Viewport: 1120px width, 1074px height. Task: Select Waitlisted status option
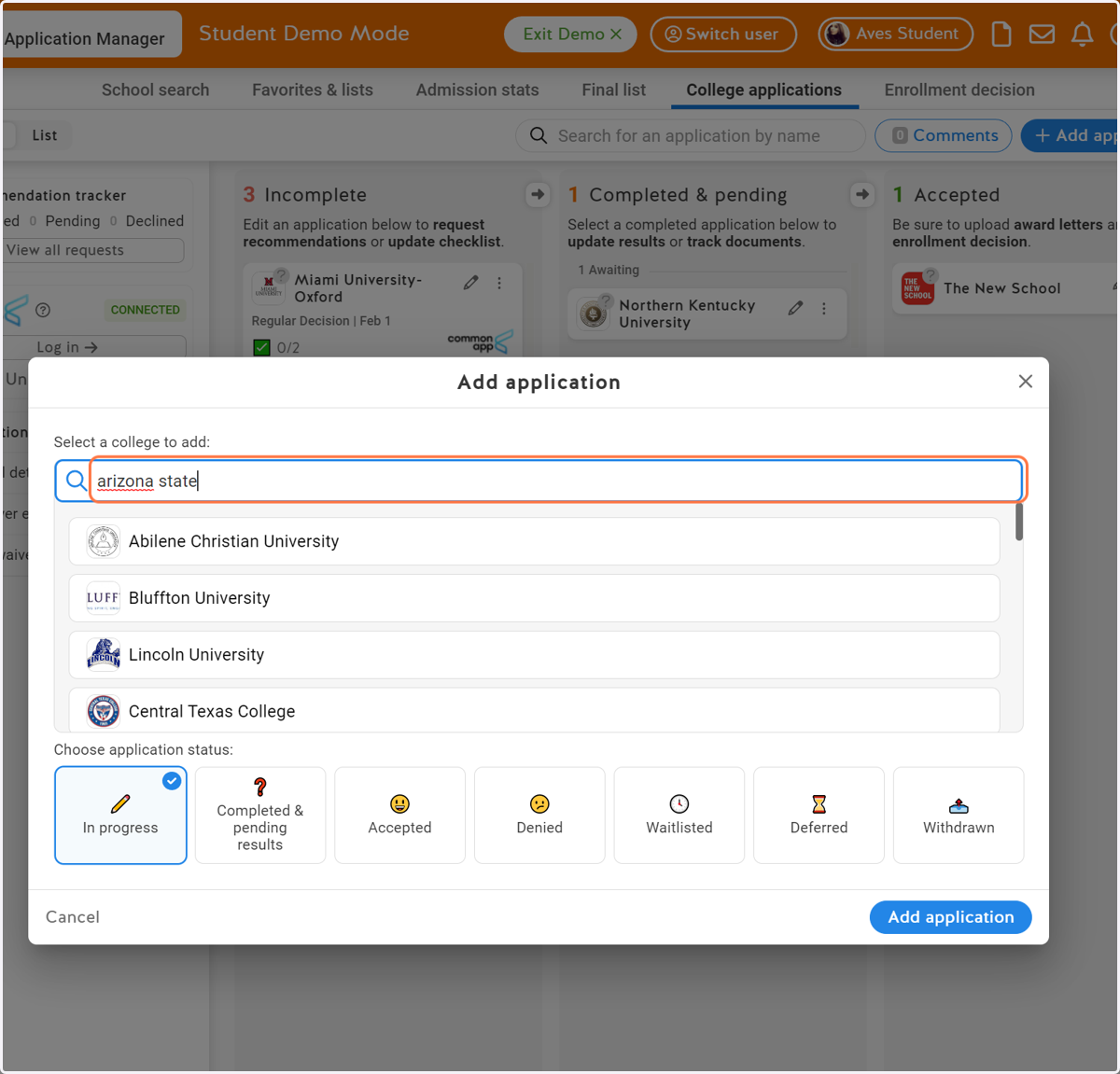pyautogui.click(x=679, y=816)
